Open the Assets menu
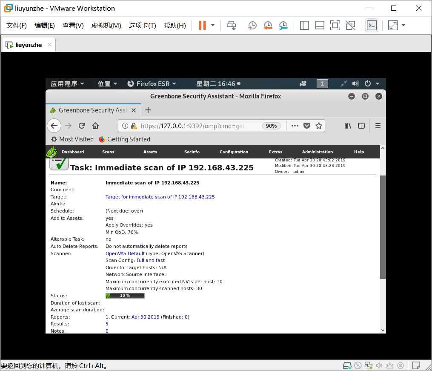The height and width of the screenshot is (371, 432). [x=150, y=152]
